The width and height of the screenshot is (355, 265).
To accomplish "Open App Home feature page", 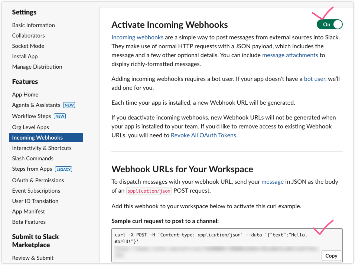I will (25, 95).
